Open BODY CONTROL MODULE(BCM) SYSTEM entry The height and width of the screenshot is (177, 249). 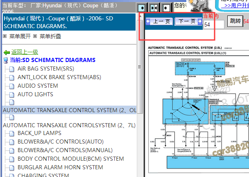point(71,159)
